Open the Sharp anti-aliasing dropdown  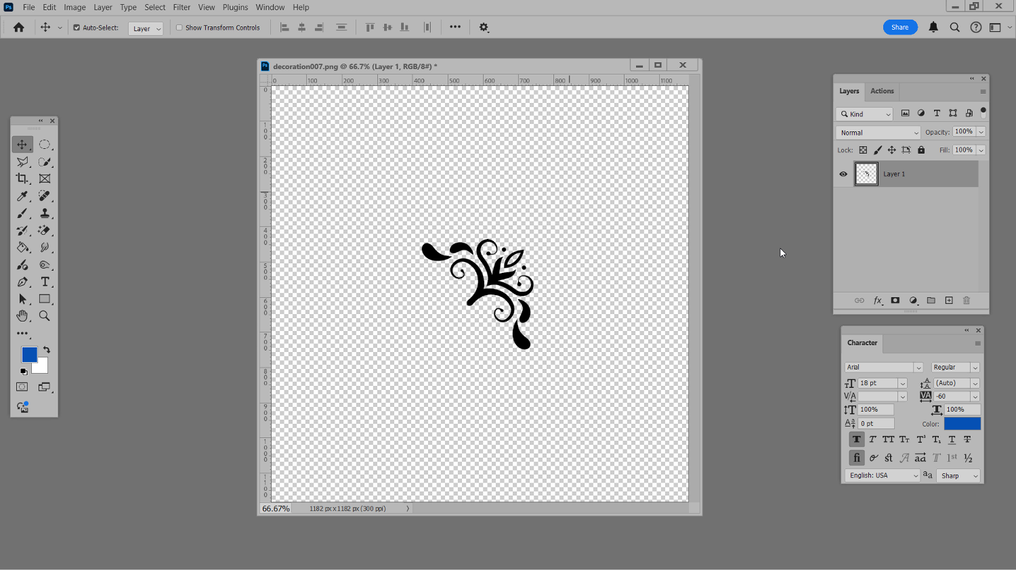click(x=958, y=476)
